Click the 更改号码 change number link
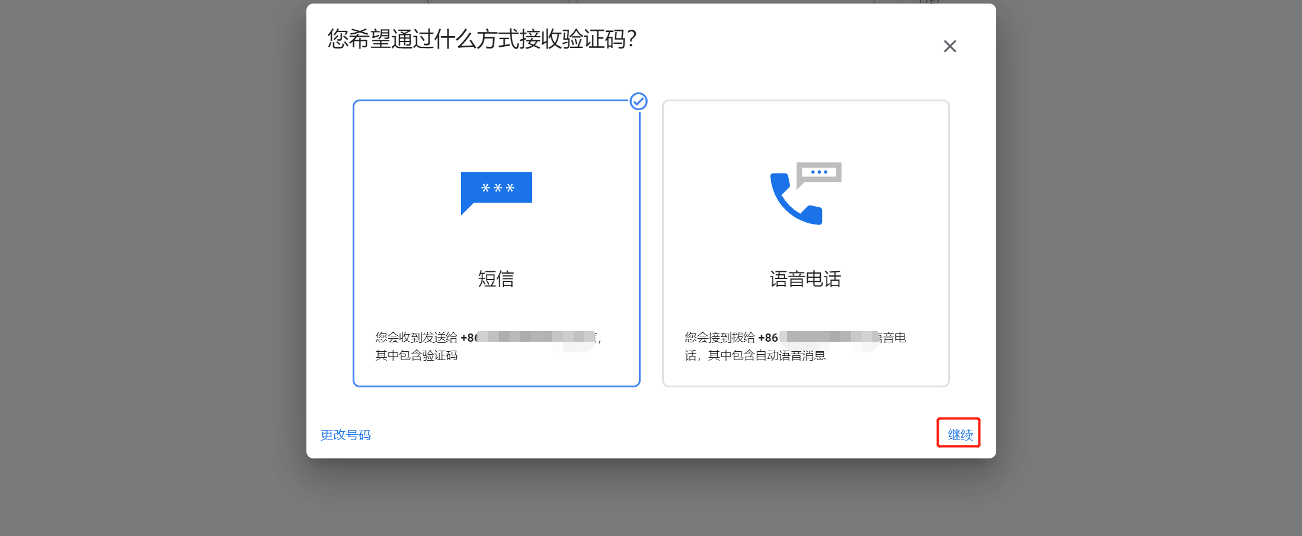 346,435
